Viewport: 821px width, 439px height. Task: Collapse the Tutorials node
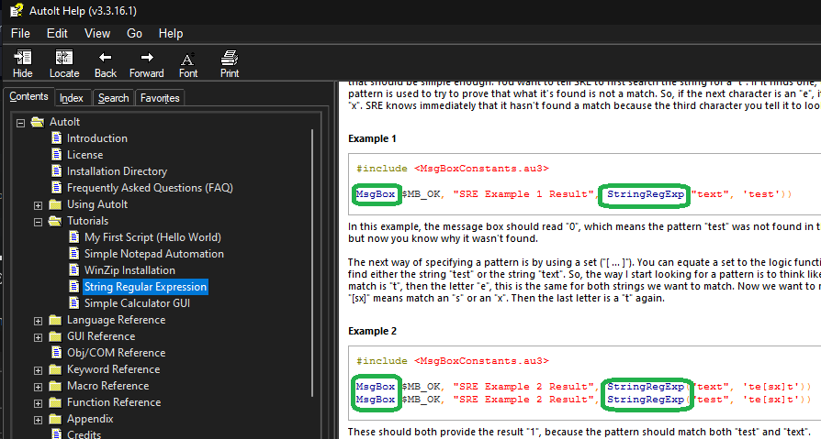[39, 222]
